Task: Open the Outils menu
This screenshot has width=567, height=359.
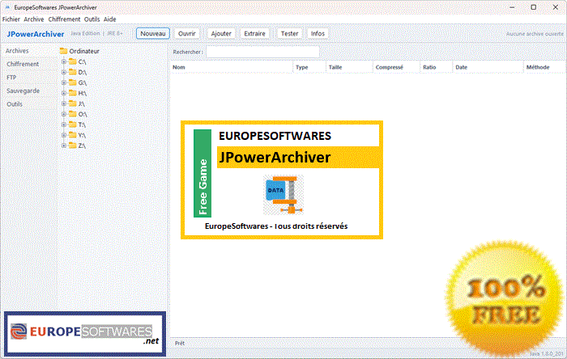Action: coord(92,19)
